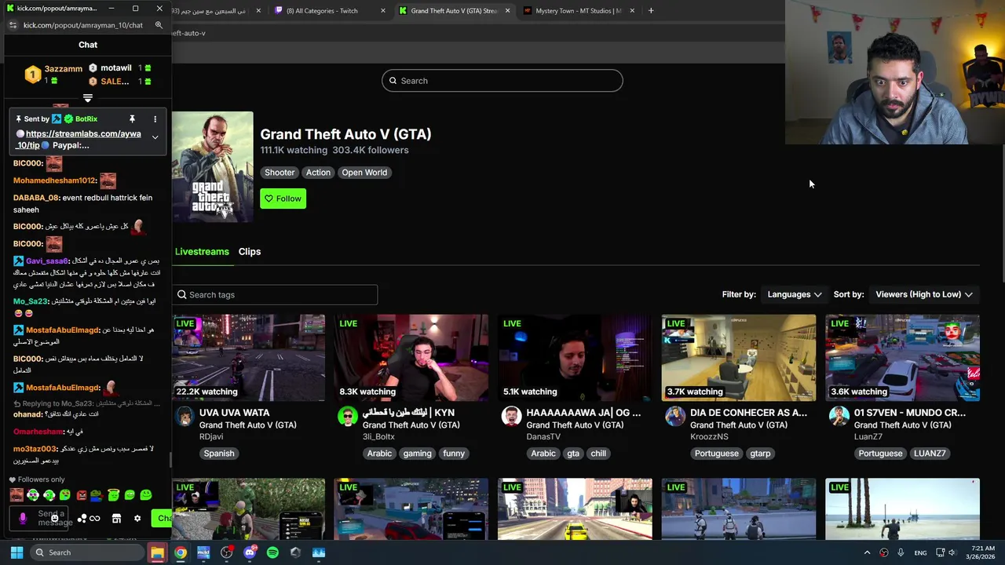Open a new browser tab with plus
Image resolution: width=1005 pixels, height=565 pixels.
[x=651, y=11]
